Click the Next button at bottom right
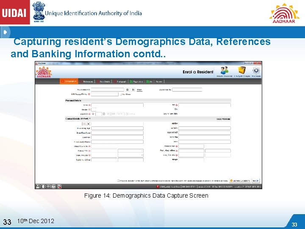The height and width of the screenshot is (229, 305). pyautogui.click(x=256, y=181)
